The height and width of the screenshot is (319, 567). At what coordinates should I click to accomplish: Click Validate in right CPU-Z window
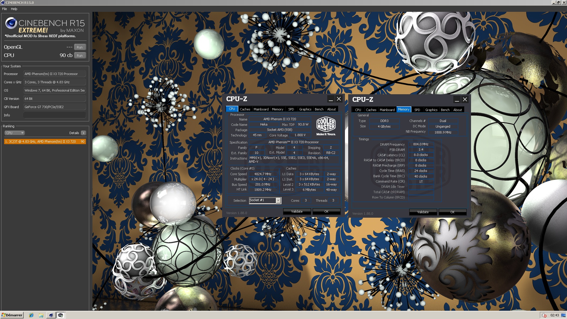point(423,212)
